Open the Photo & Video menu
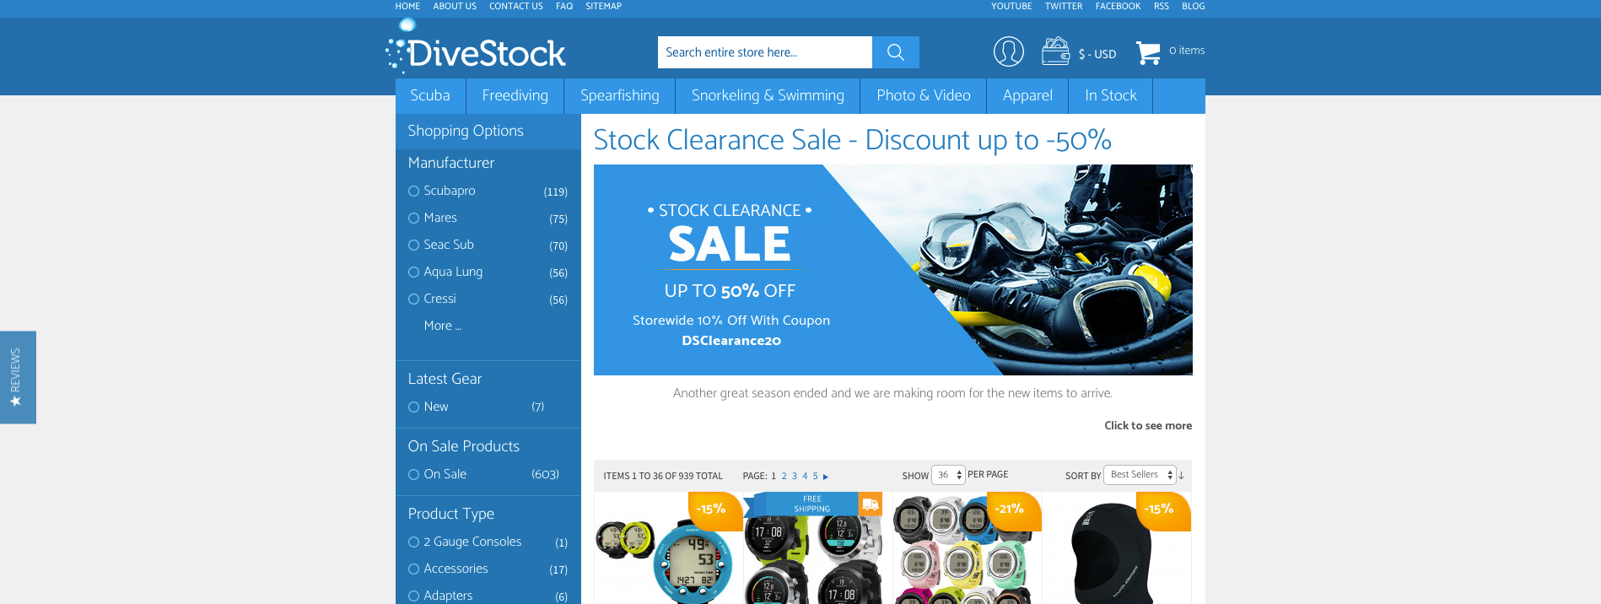 924,95
